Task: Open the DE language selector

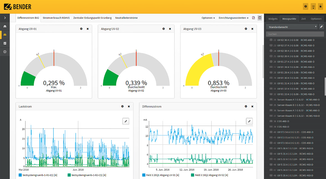Action: point(313,6)
